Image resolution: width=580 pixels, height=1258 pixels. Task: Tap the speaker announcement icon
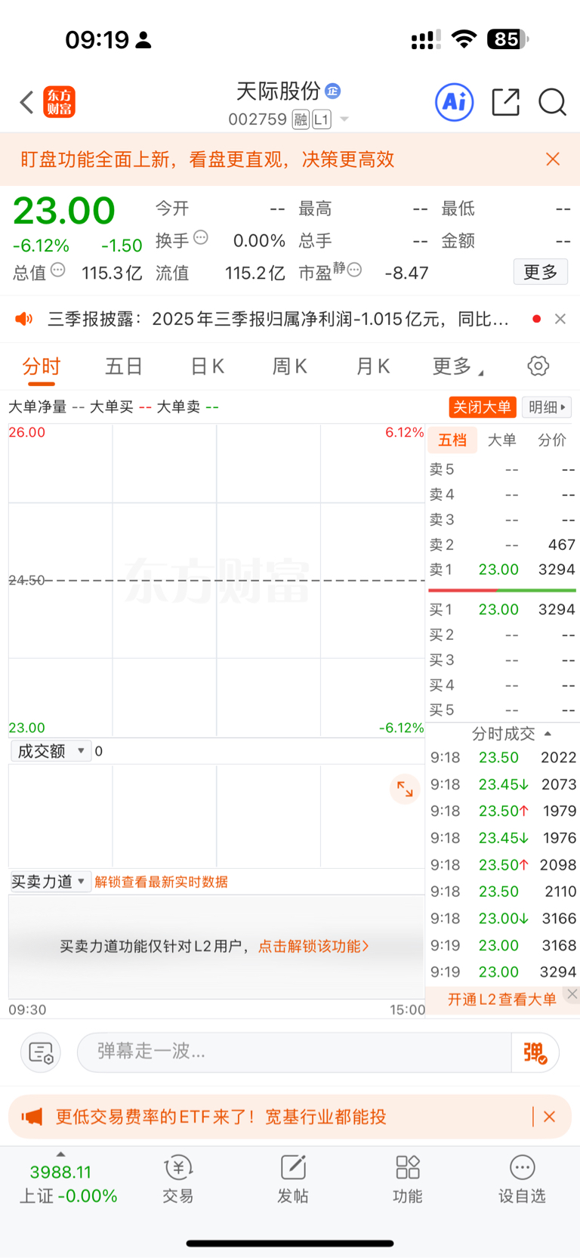click(24, 319)
